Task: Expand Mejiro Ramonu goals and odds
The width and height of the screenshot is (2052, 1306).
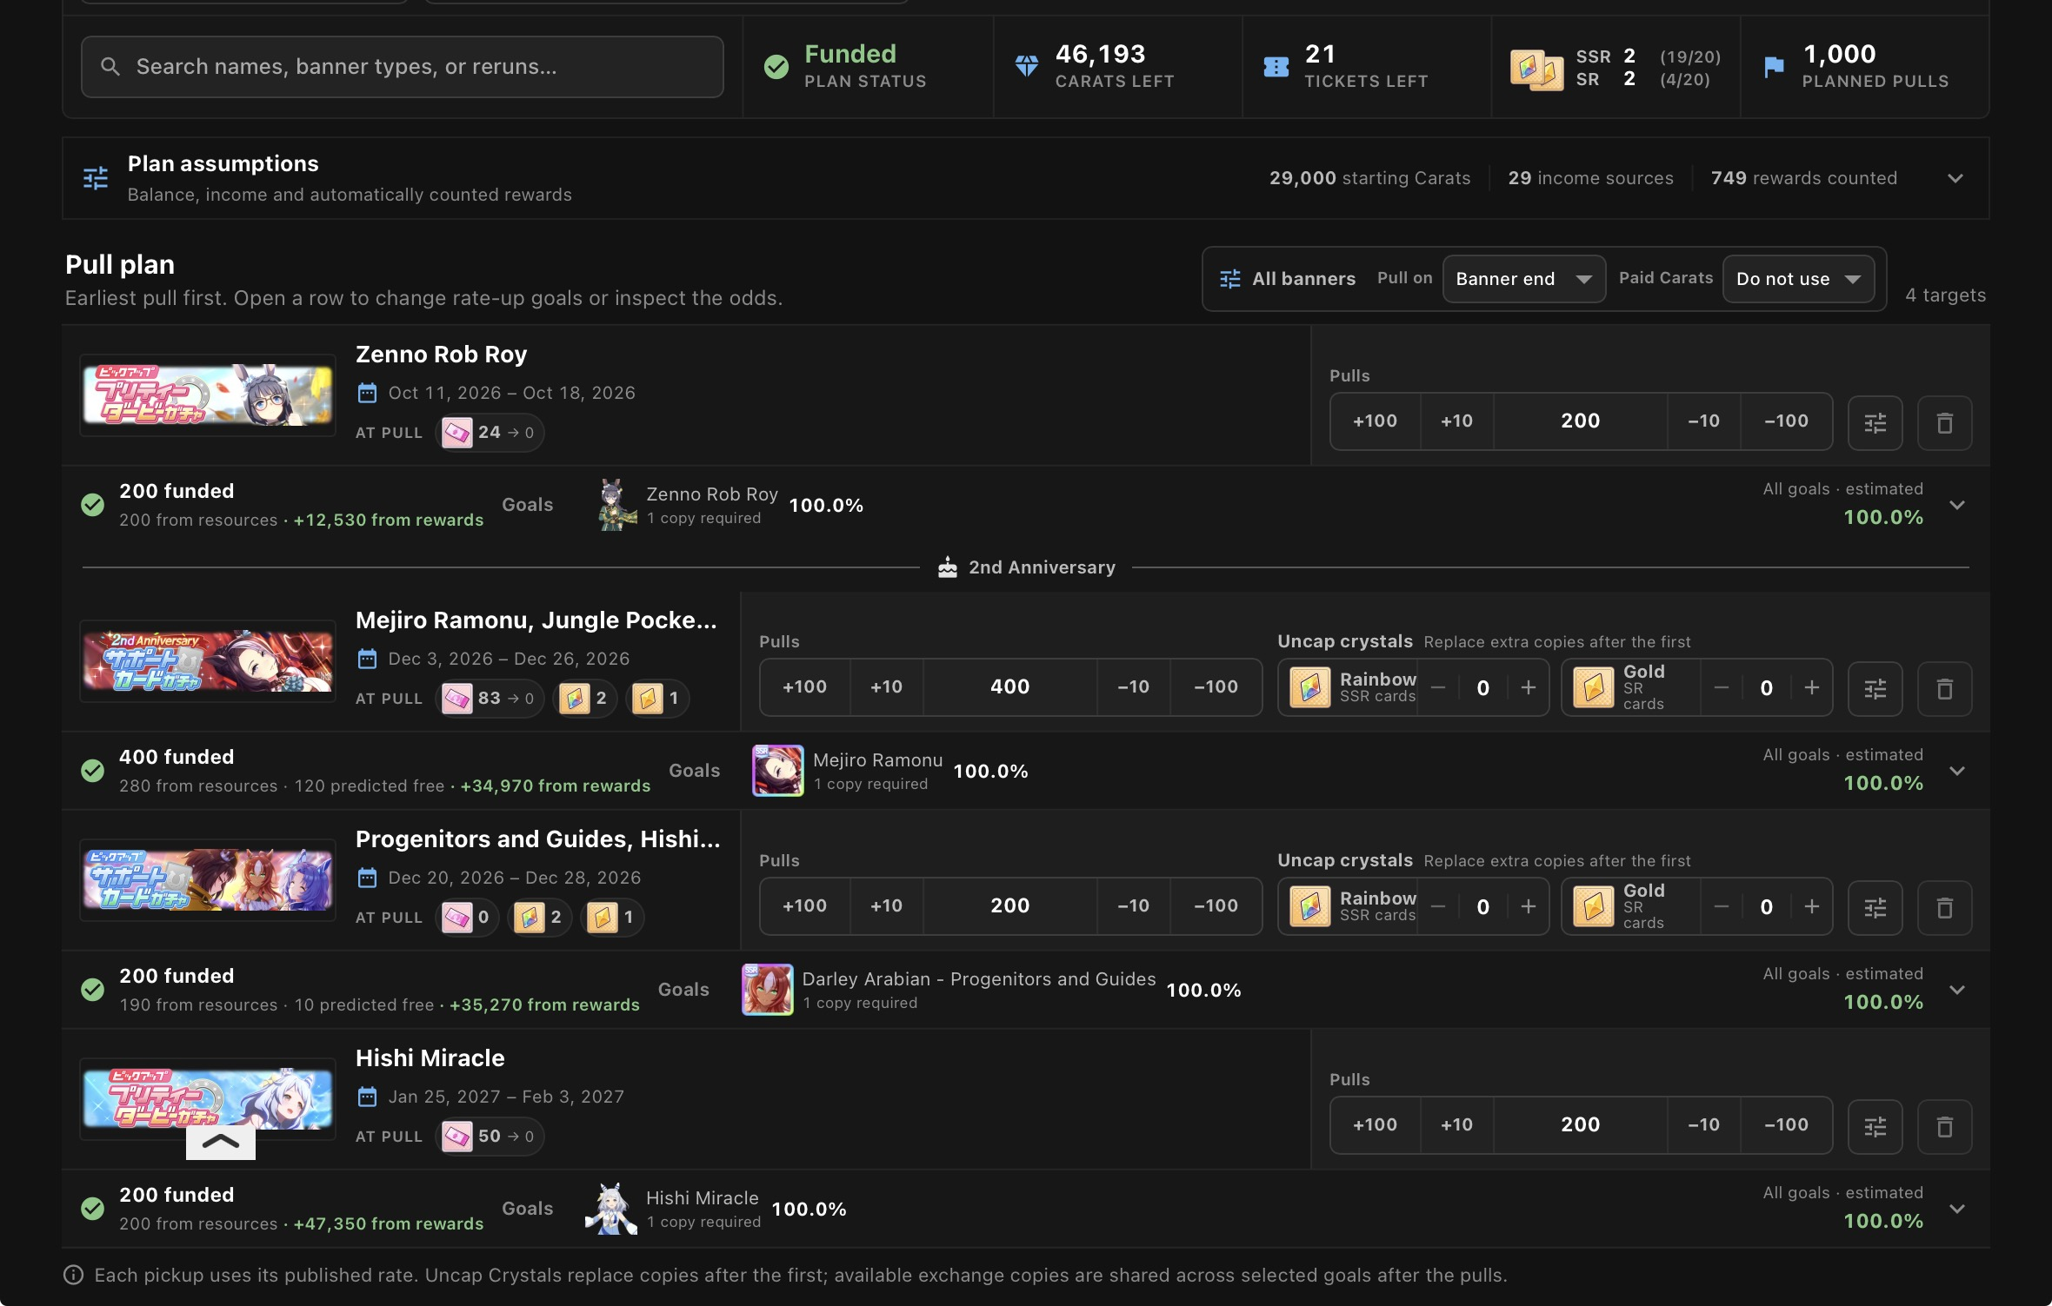Action: point(1957,771)
